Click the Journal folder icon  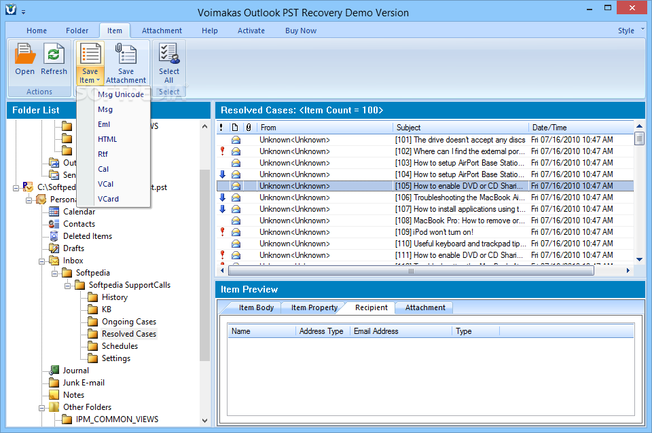[x=54, y=371]
